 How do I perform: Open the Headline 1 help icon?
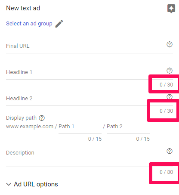coord(170,71)
